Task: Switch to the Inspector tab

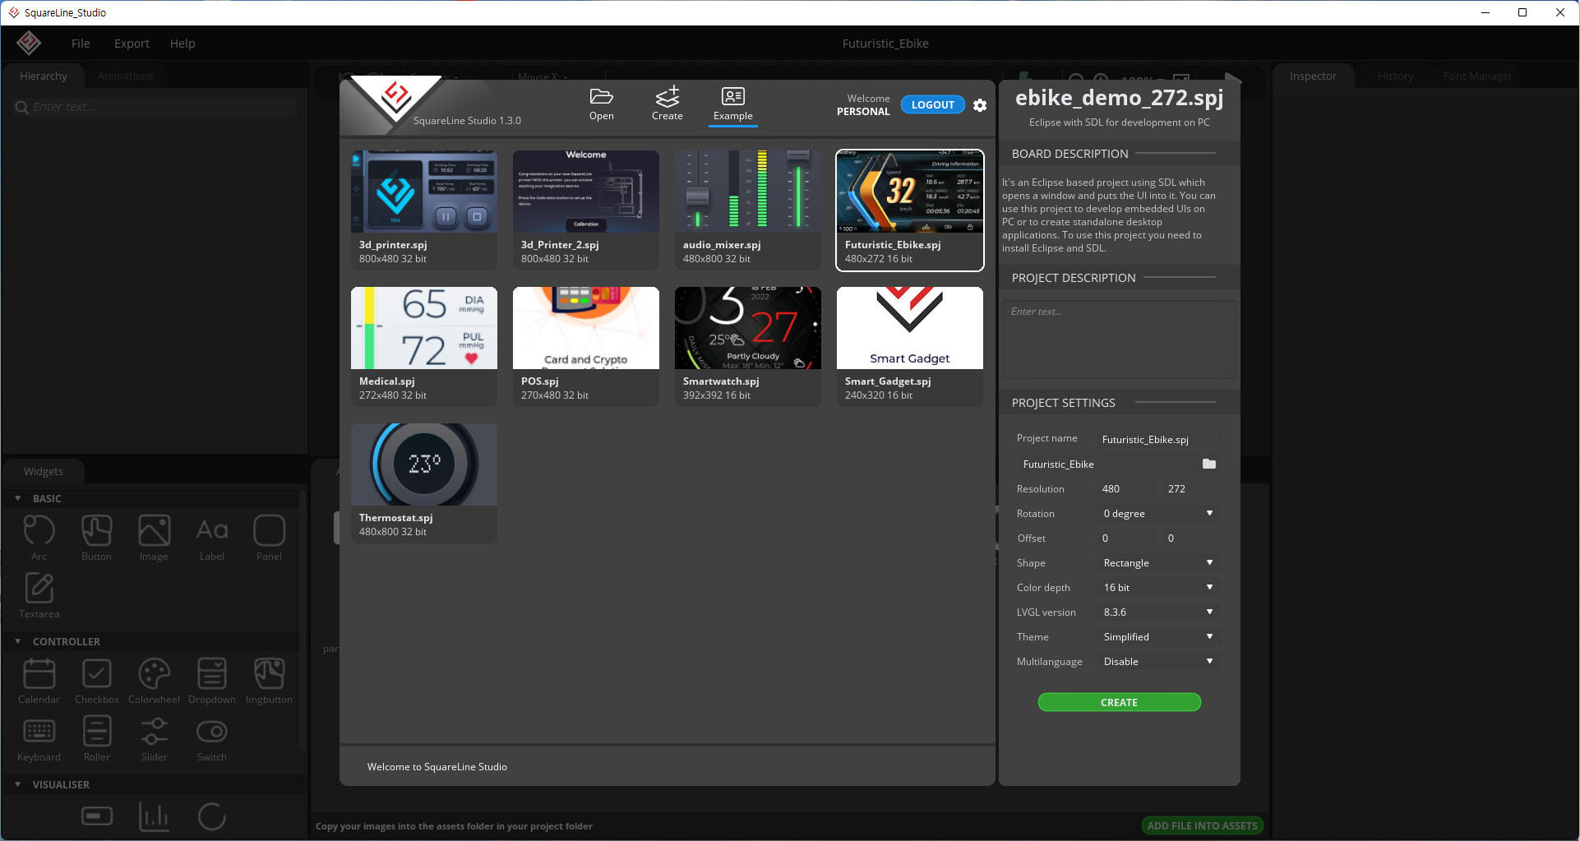Action: (x=1313, y=76)
